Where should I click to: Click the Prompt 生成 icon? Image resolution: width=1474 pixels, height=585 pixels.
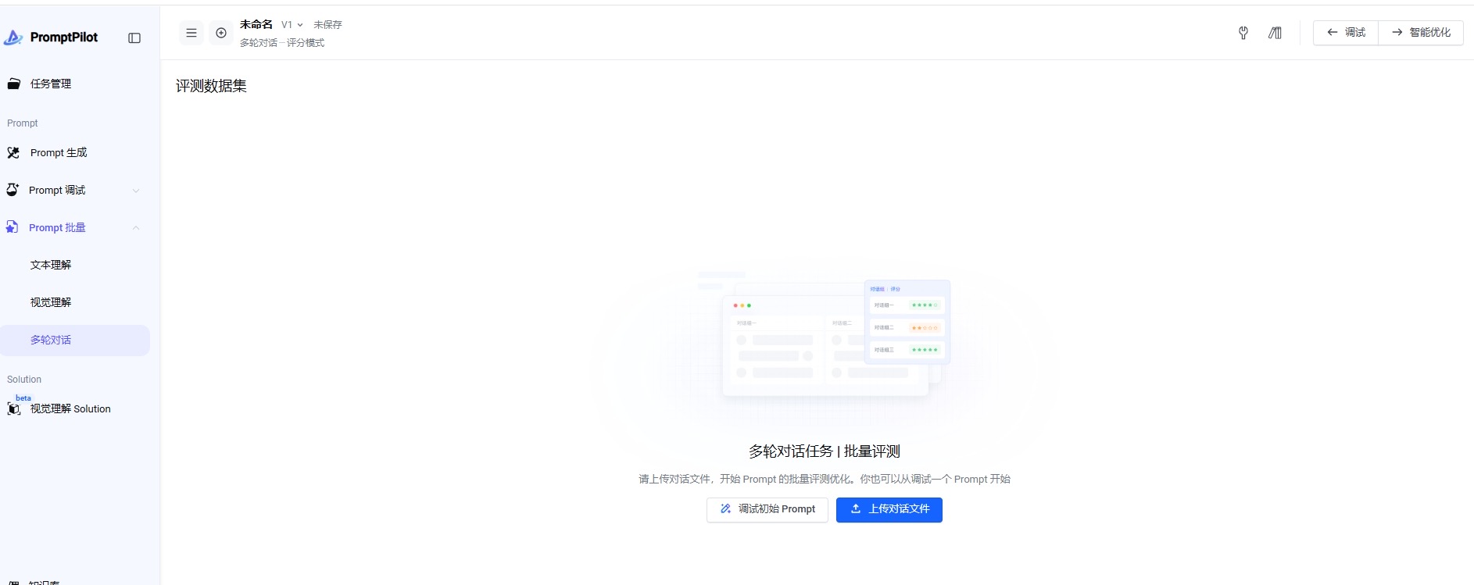(x=13, y=152)
